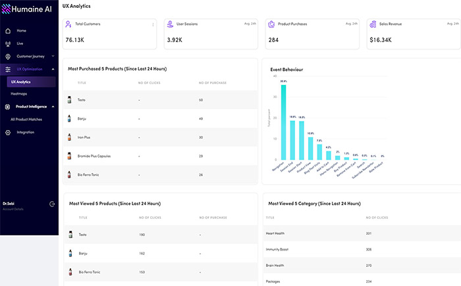This screenshot has width=461, height=286.
Task: Open the Heatmaps page
Action: tap(19, 94)
